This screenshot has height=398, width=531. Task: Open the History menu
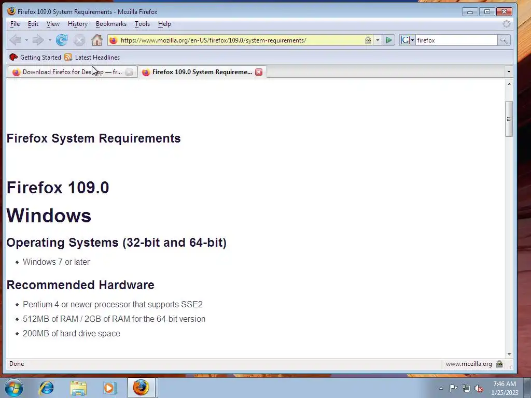click(78, 24)
